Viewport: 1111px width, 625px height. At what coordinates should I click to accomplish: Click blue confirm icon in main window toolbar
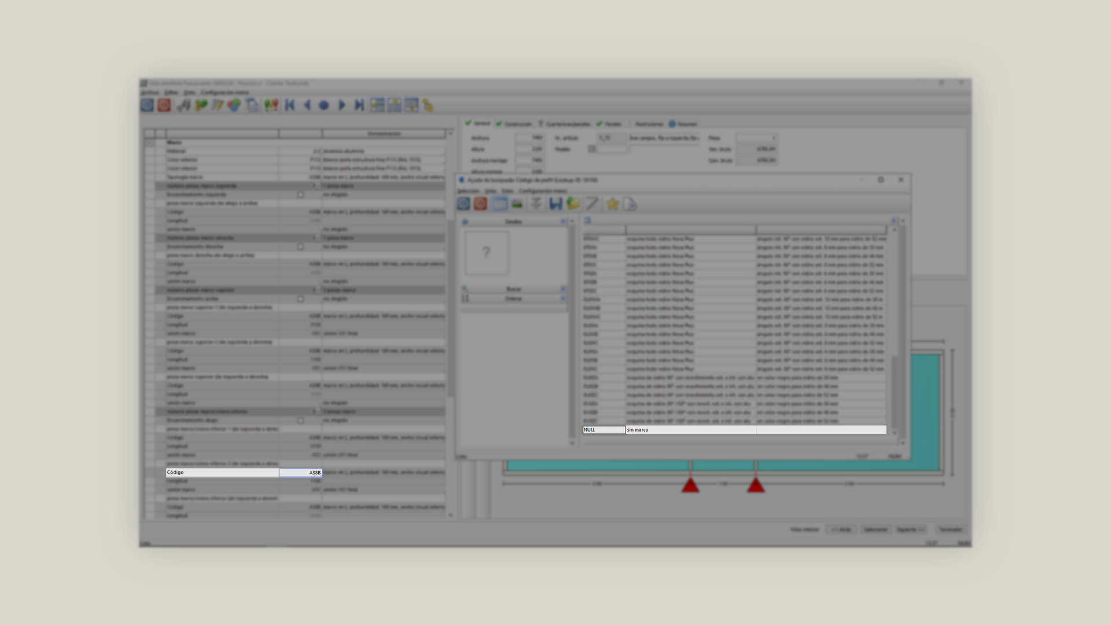tap(147, 105)
